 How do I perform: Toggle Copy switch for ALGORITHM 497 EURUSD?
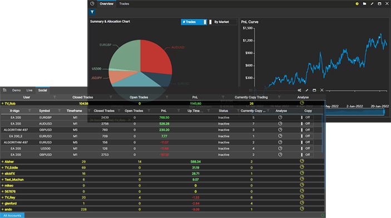(307, 142)
